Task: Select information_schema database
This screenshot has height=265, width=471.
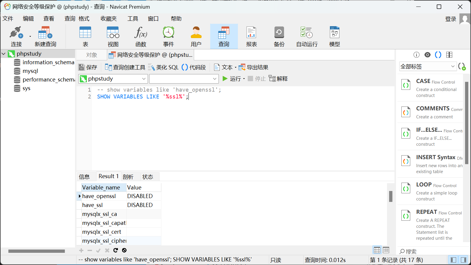Action: point(44,62)
